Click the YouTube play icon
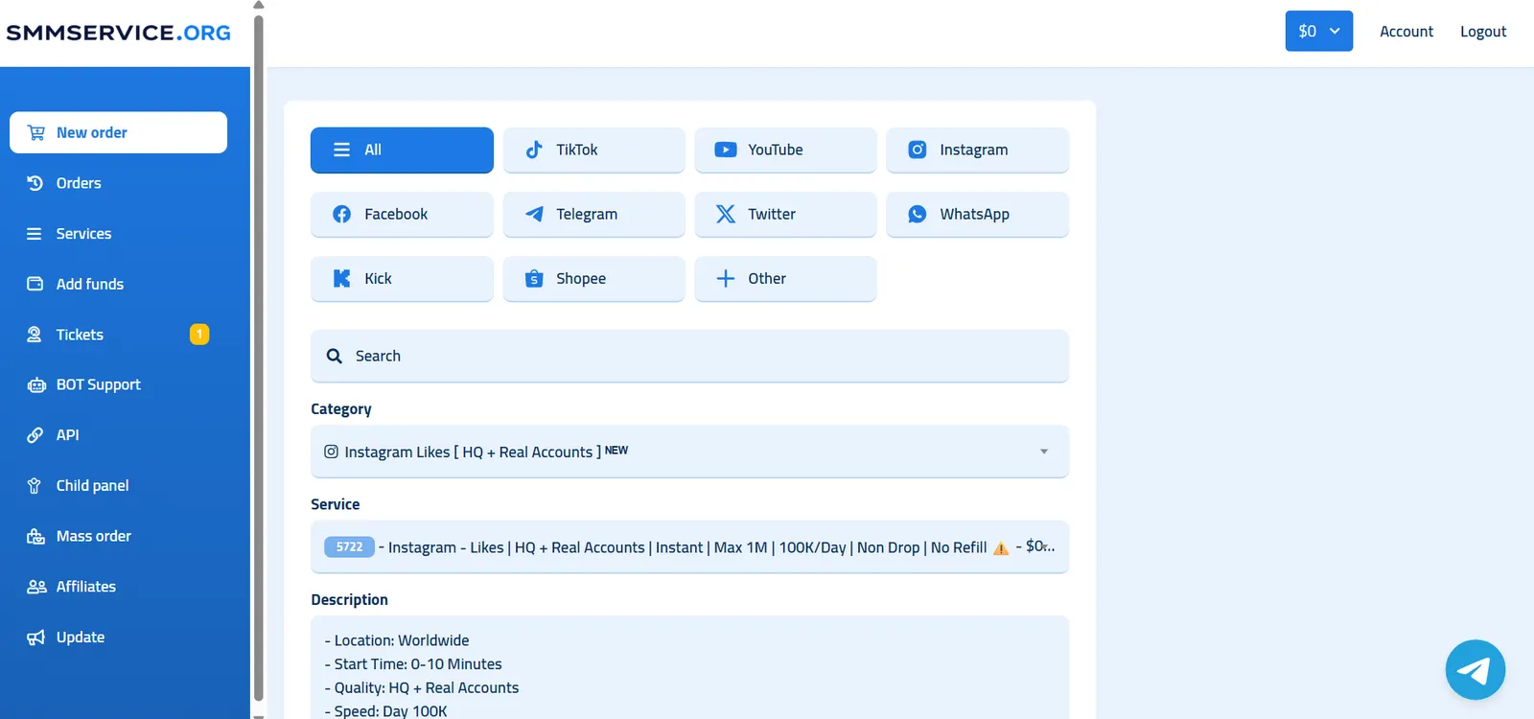Viewport: 1534px width, 719px height. click(726, 150)
